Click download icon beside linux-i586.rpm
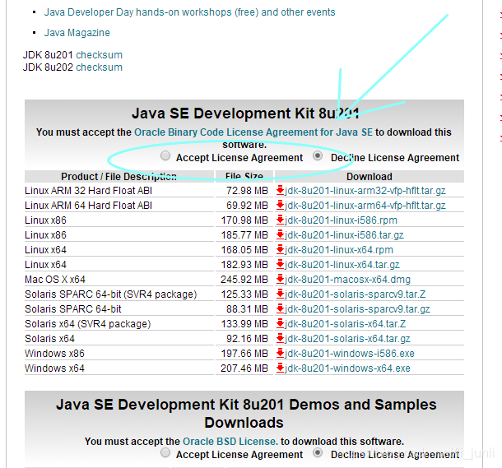Screen dimensions: 502x468 280,220
